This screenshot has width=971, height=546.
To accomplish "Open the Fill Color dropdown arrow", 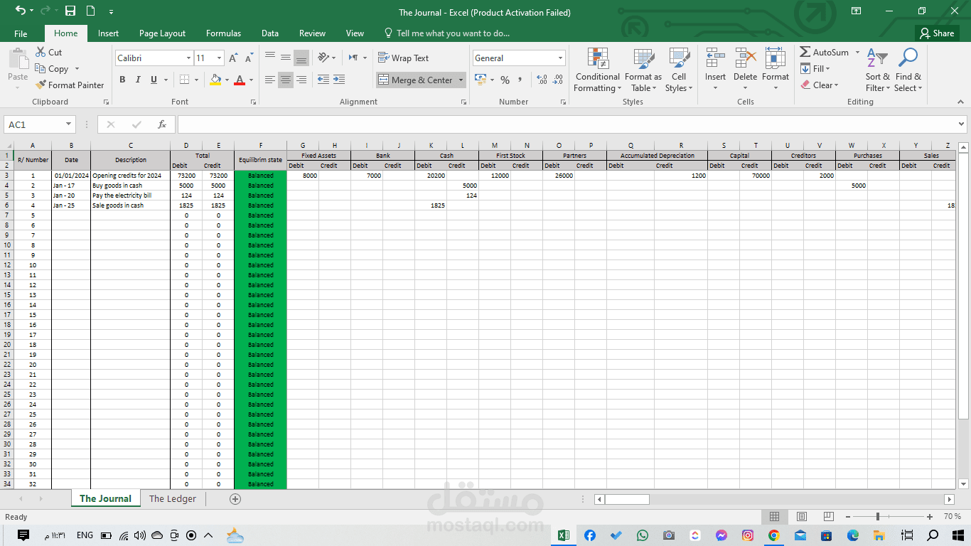I will tap(227, 80).
